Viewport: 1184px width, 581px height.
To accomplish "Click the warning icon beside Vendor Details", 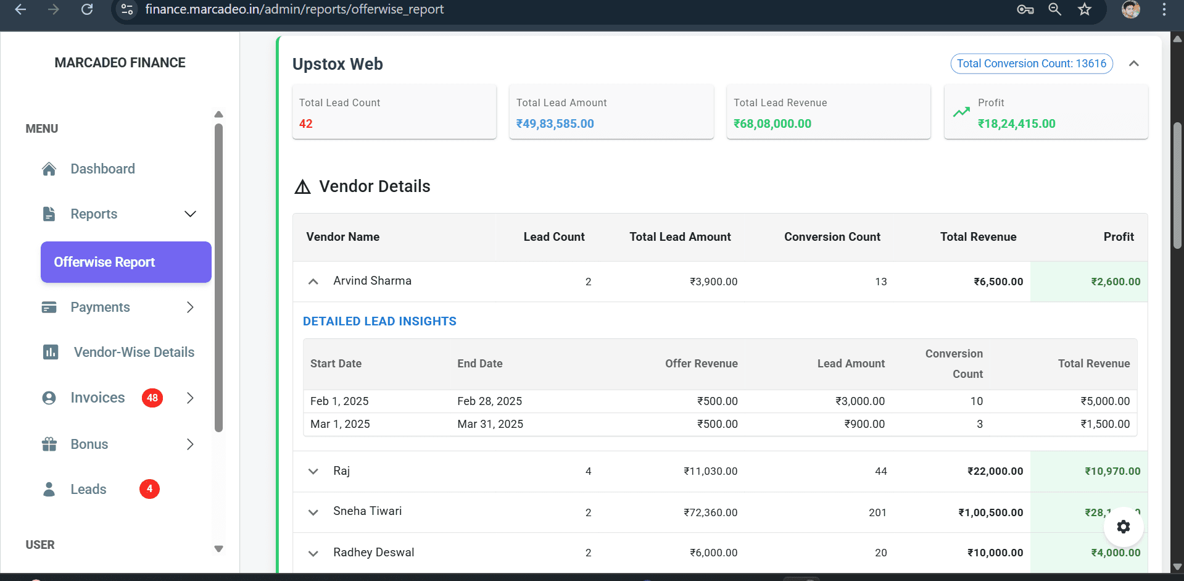I will (x=302, y=186).
